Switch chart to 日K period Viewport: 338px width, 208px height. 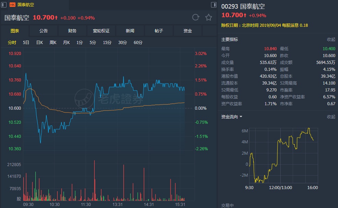click(x=39, y=43)
